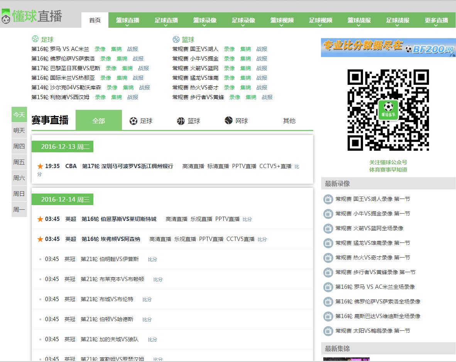Expand the 篮球战报 menu
This screenshot has height=362, width=456.
[x=359, y=20]
